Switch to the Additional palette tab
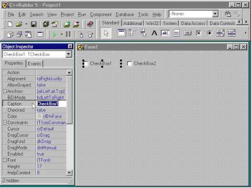 click(132, 23)
